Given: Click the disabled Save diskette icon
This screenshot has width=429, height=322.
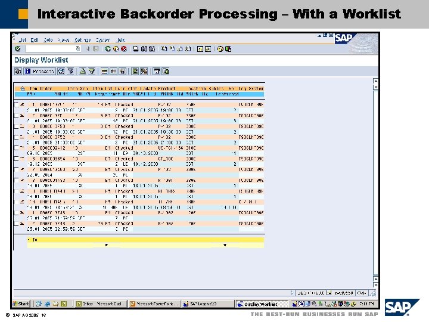Looking at the screenshot, I should (x=96, y=49).
